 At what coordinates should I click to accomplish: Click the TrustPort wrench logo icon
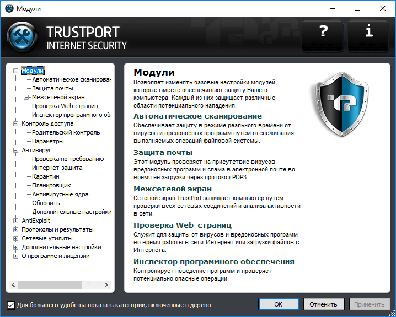(22, 37)
